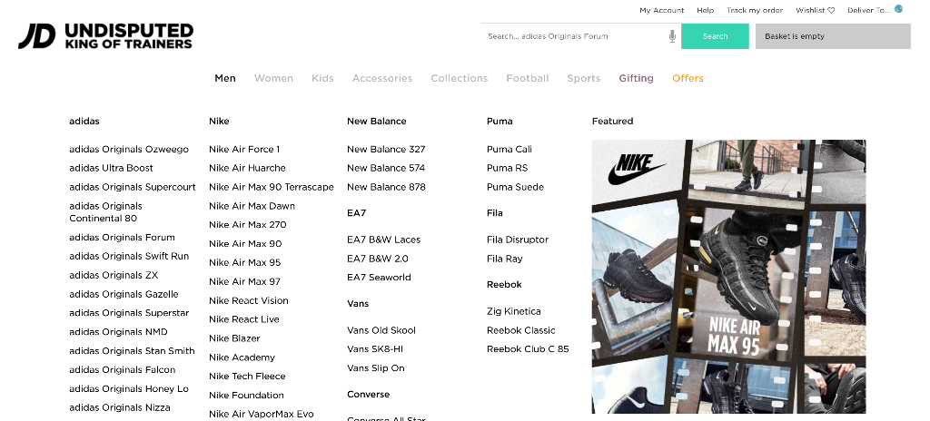Click the adidas brand heading
Viewport: 930px width, 421px height.
coord(84,121)
